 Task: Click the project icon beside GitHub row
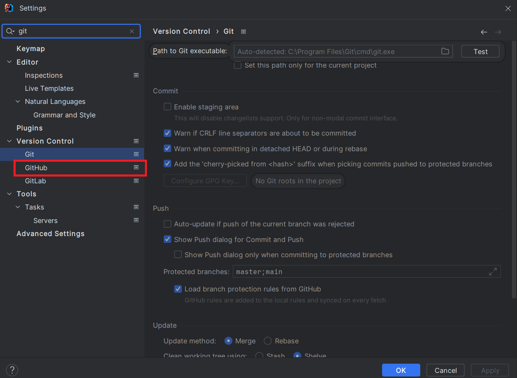point(136,168)
